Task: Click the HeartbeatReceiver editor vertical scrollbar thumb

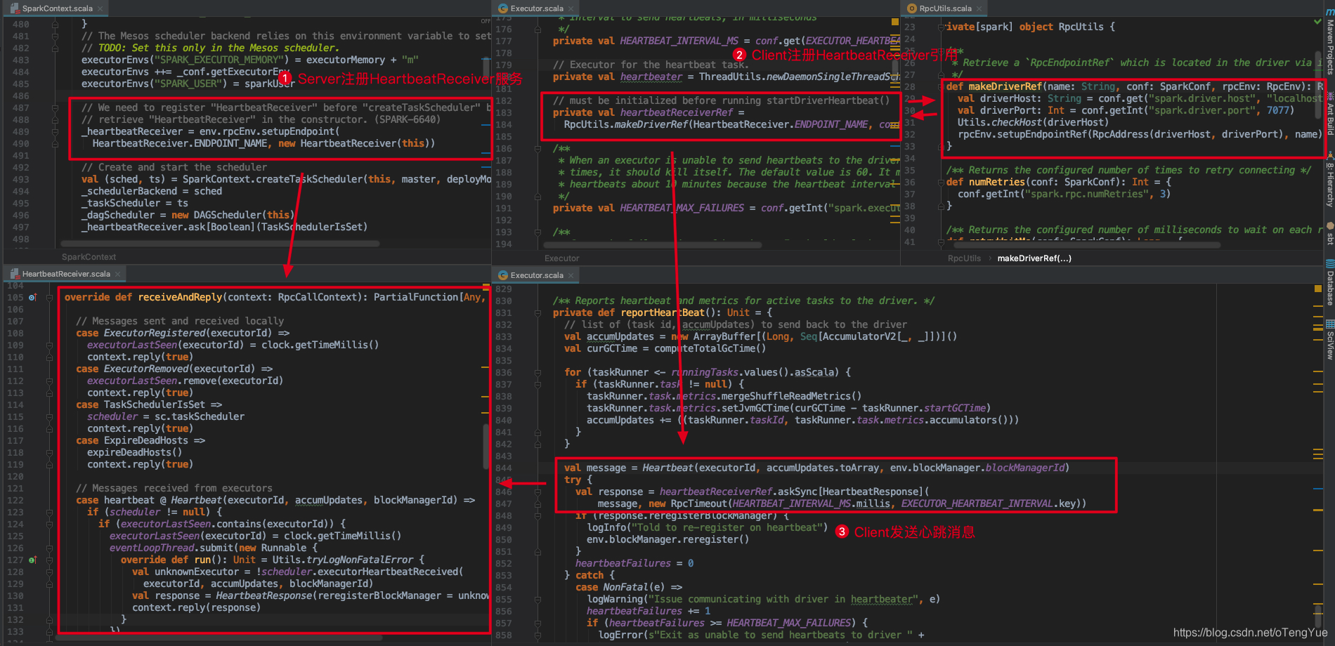Action: [486, 447]
